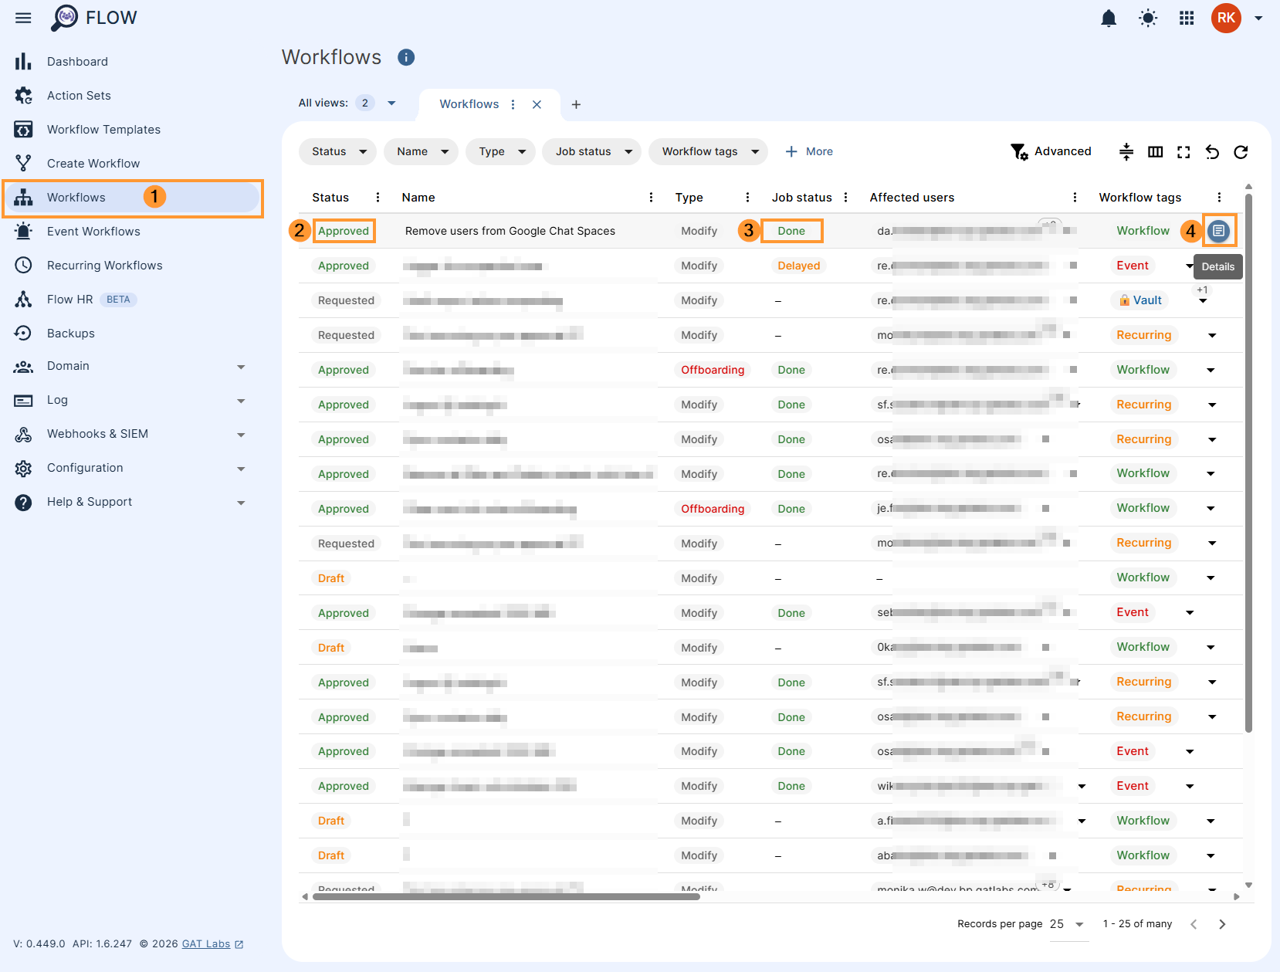
Task: Open the notifications bell
Action: tap(1109, 18)
